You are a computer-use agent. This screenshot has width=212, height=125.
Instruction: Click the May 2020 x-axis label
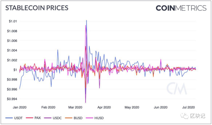[x=132, y=107]
